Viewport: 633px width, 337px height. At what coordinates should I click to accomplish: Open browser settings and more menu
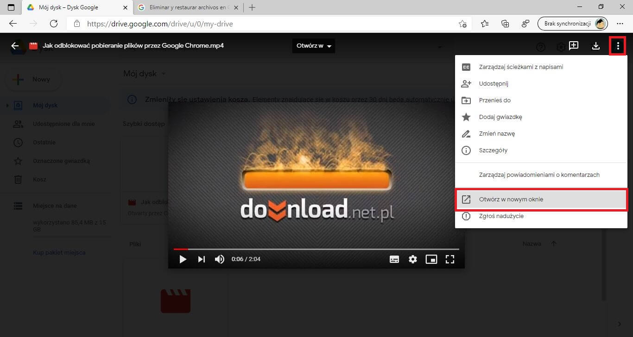pos(620,24)
